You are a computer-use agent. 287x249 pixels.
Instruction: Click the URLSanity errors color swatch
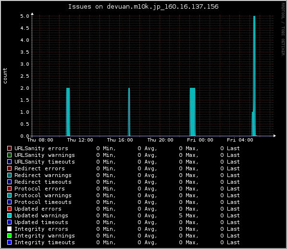point(9,148)
